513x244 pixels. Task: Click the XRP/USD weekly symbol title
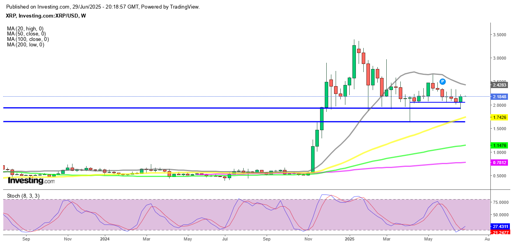pos(46,16)
